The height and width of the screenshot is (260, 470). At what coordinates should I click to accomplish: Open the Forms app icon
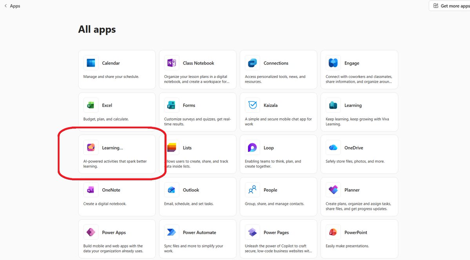click(x=171, y=105)
